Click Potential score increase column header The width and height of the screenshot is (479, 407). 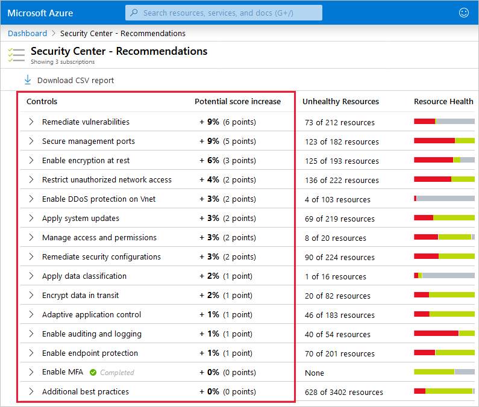[237, 101]
